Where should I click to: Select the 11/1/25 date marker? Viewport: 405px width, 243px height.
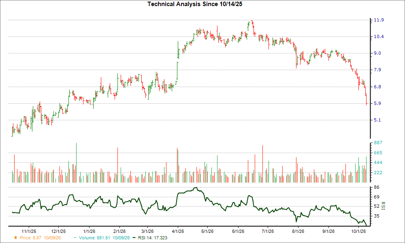click(29, 231)
